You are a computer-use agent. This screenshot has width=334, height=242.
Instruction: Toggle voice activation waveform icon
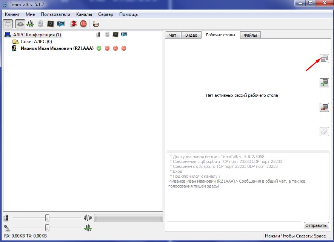tap(30, 24)
